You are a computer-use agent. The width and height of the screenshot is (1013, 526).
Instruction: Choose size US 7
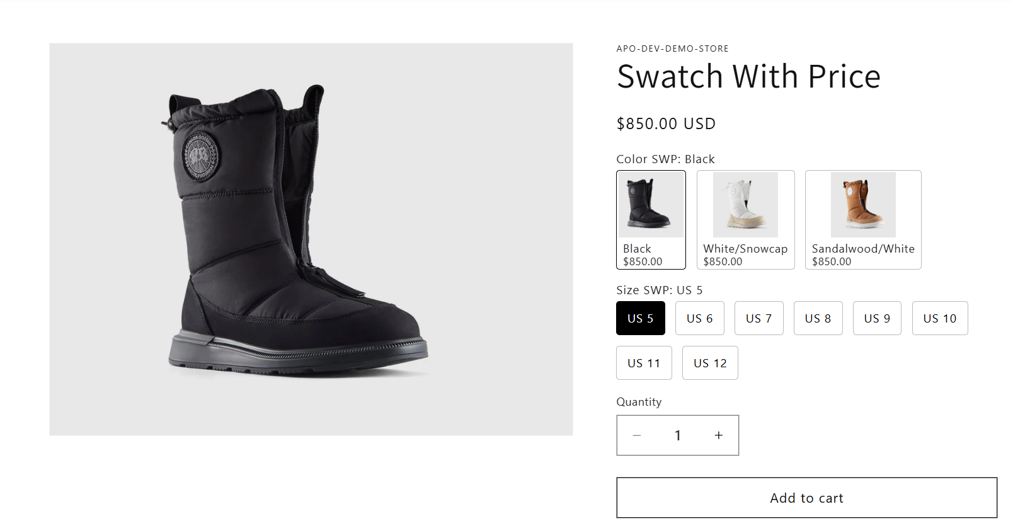coord(758,318)
